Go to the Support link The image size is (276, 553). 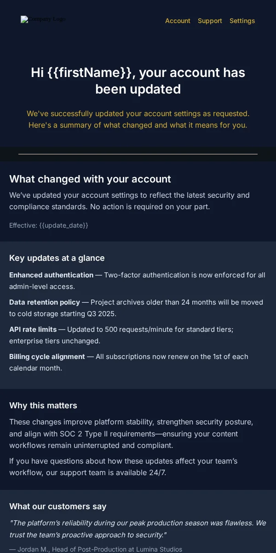(x=210, y=21)
